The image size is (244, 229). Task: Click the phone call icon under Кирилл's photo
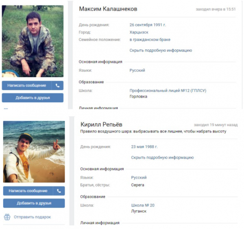59,191
